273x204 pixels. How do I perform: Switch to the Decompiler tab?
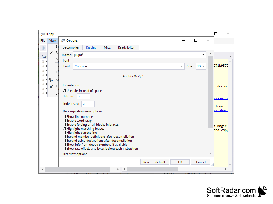(71, 47)
